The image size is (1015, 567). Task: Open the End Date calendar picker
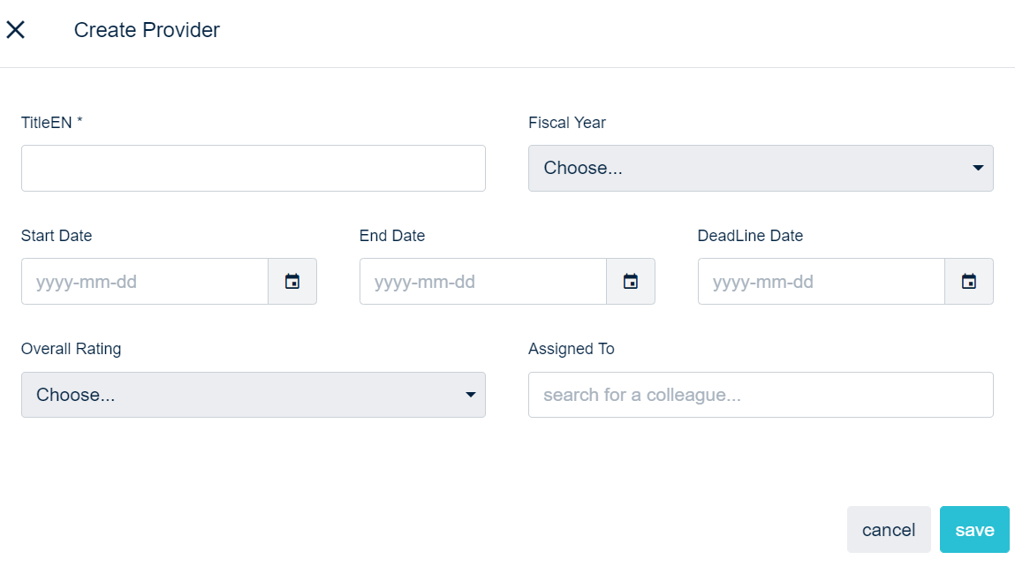pos(631,282)
